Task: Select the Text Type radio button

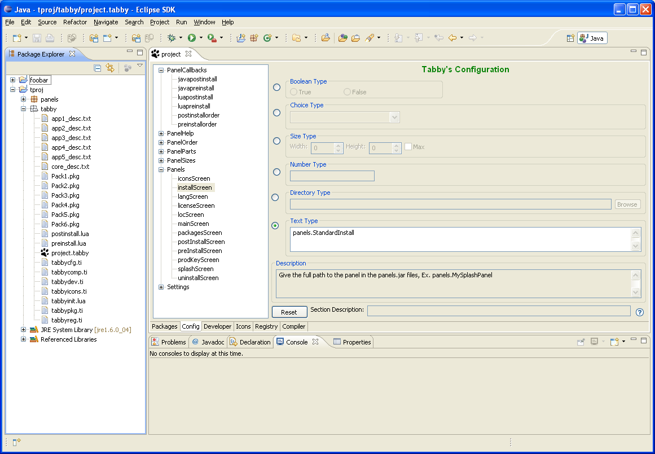Action: coord(275,226)
